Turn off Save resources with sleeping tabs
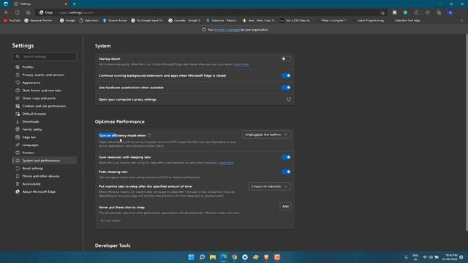Screen dimensions: 468x263 point(286,157)
